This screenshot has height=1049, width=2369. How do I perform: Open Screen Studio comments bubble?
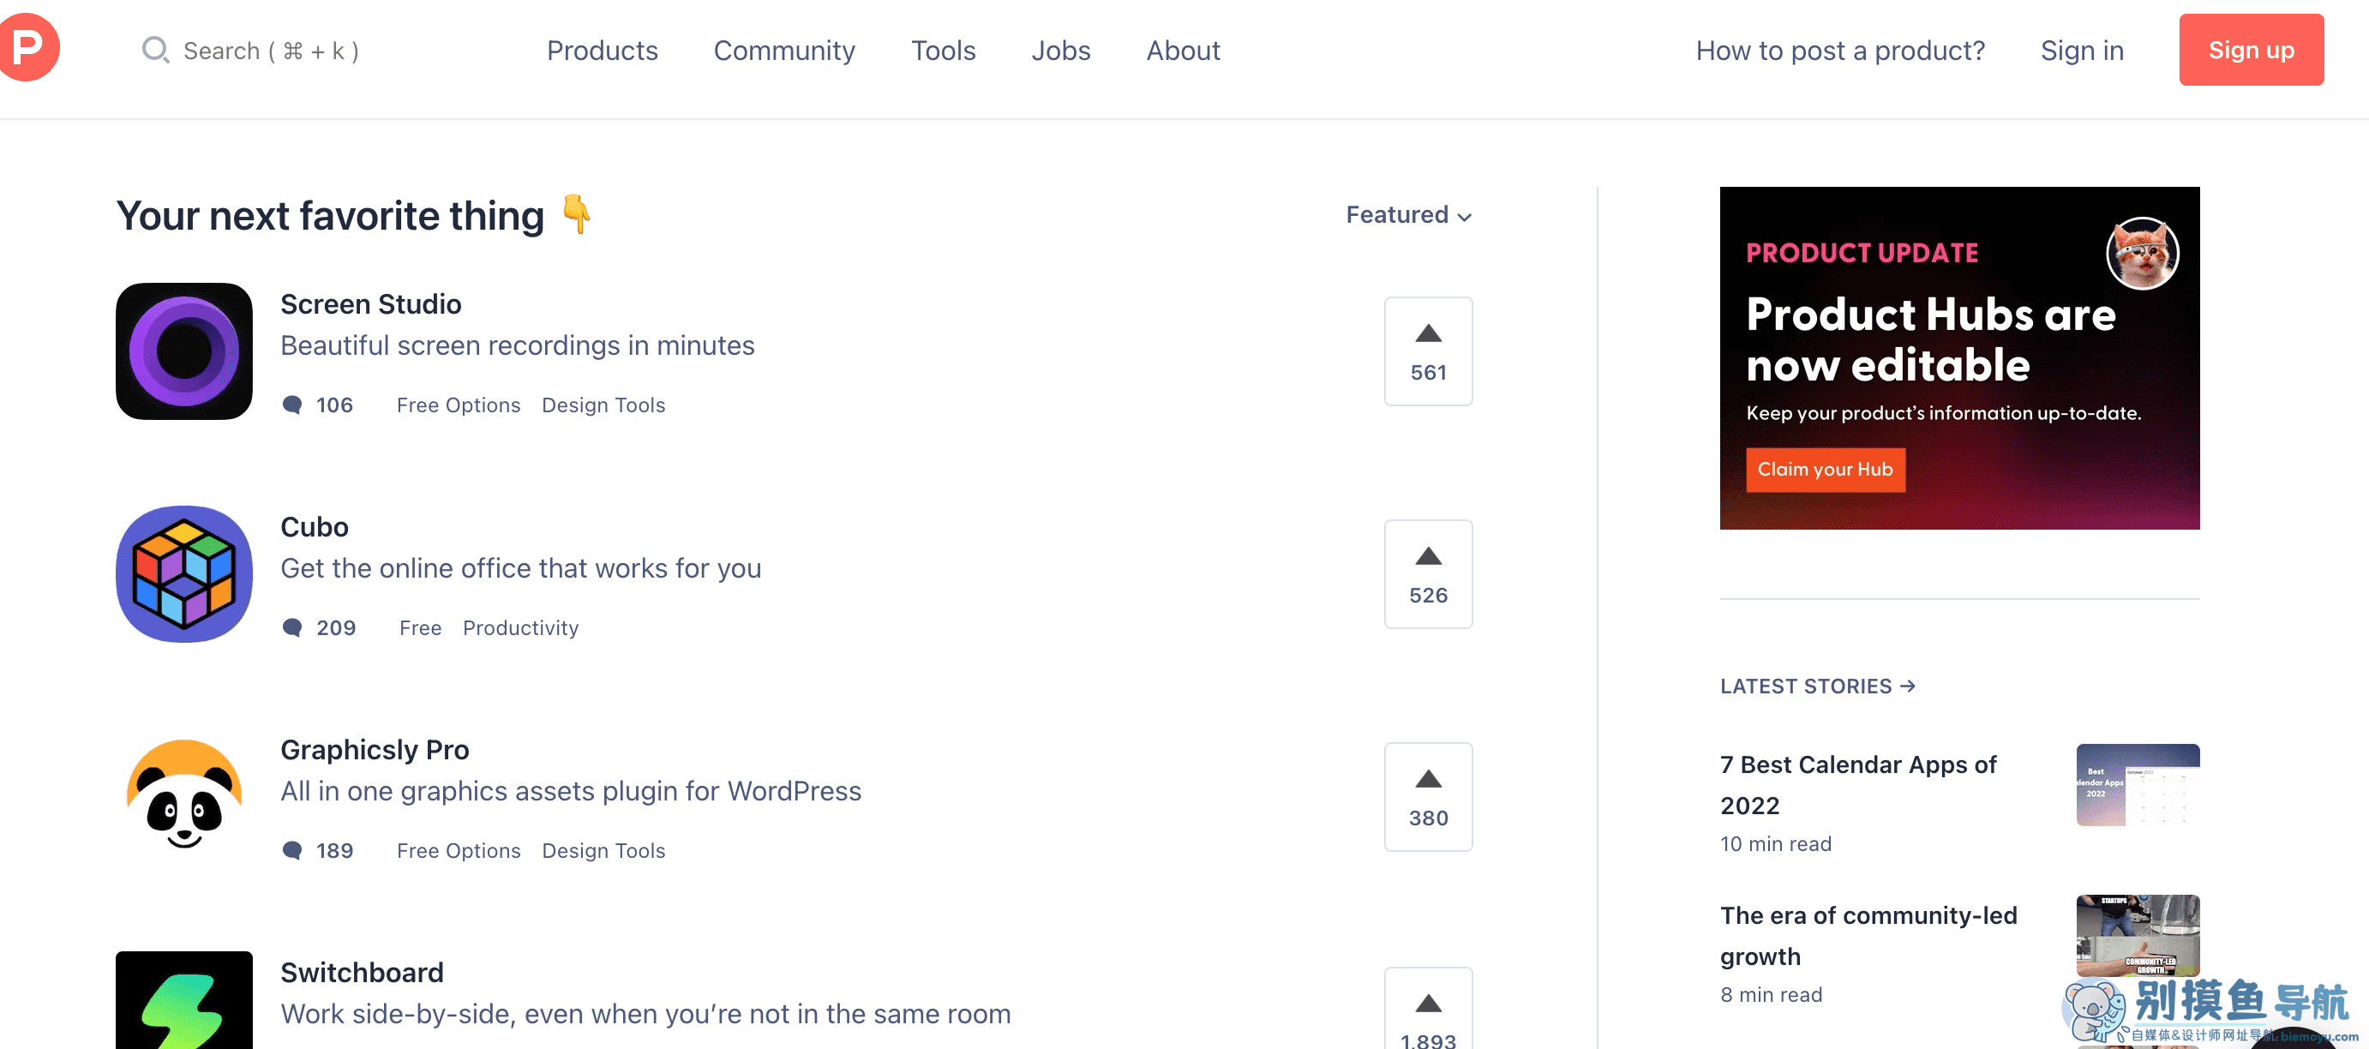coord(292,405)
